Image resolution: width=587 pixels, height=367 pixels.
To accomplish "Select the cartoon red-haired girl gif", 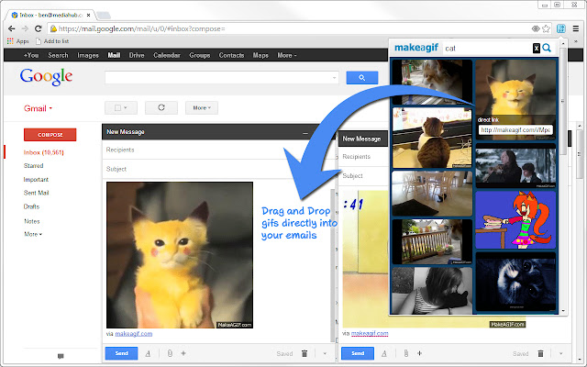I will pyautogui.click(x=515, y=220).
